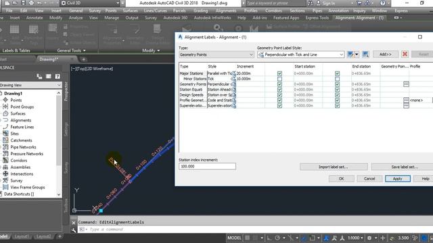Click the Apply button
433x243 pixels.
point(398,178)
